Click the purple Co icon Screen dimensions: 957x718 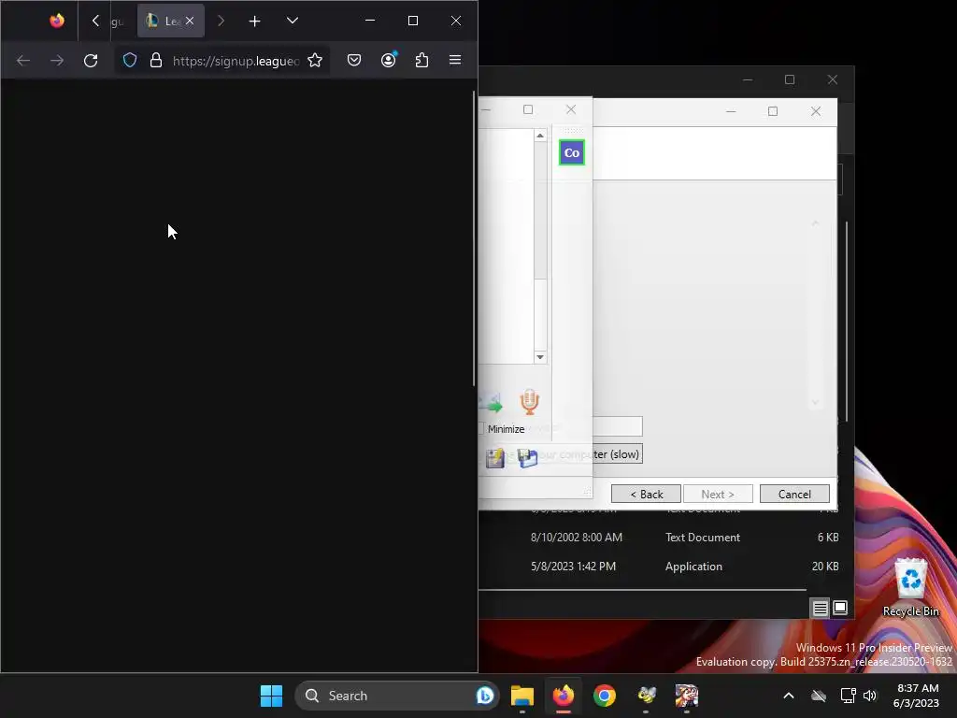coord(572,152)
